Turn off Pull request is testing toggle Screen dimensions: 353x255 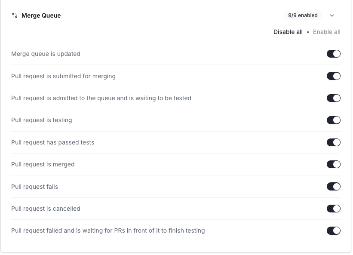click(334, 120)
